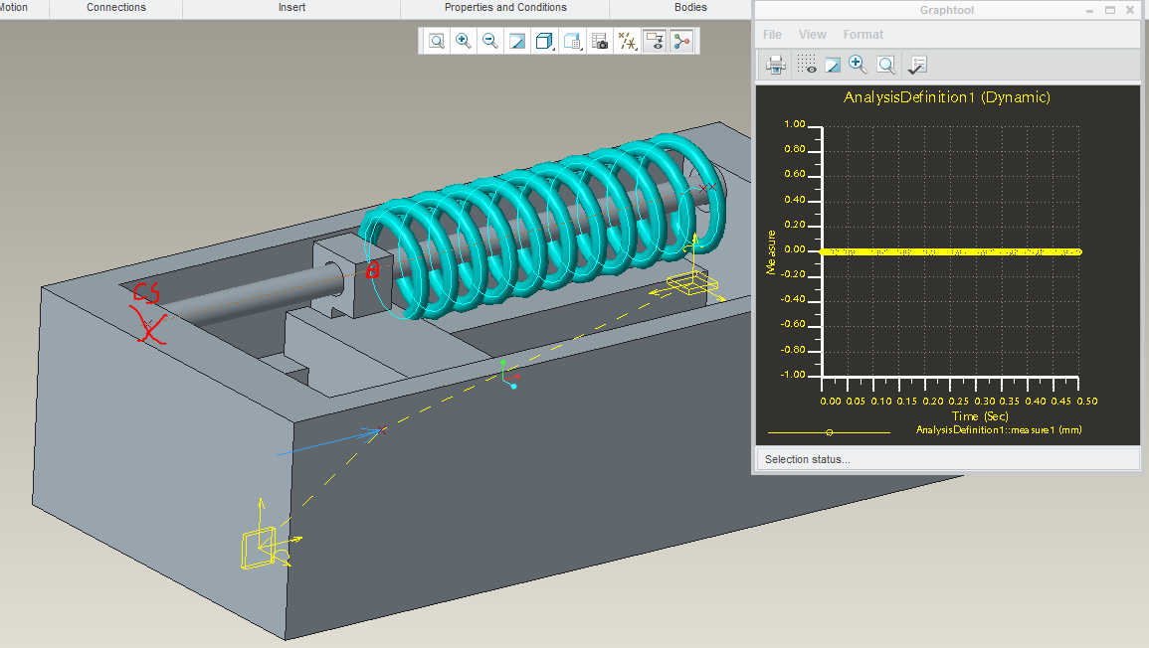Click the Graphtool refit magnifier icon
The width and height of the screenshot is (1149, 648).
886,65
